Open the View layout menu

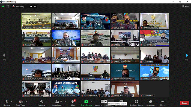coord(185,6)
